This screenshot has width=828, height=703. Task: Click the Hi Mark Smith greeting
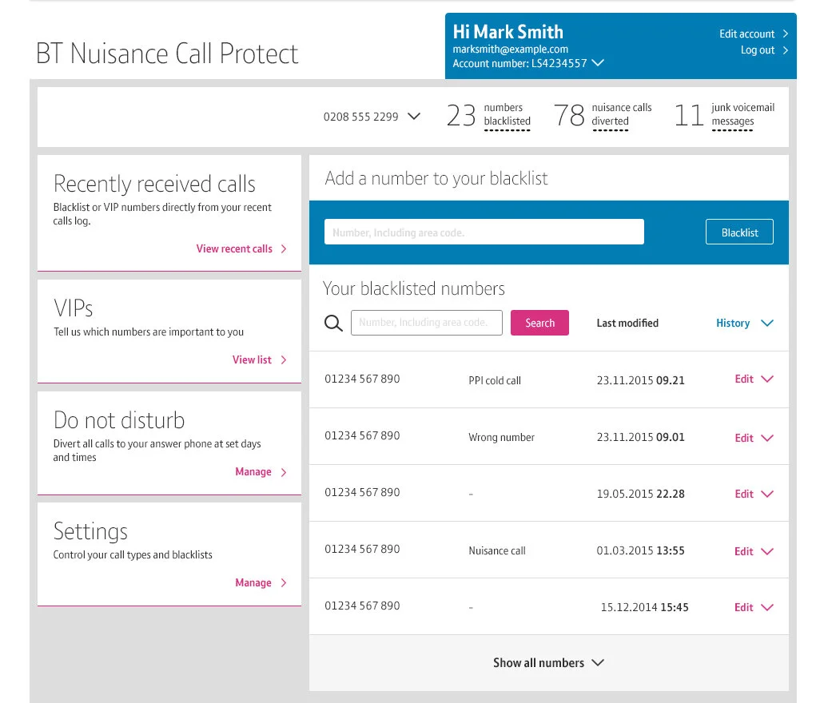[508, 32]
